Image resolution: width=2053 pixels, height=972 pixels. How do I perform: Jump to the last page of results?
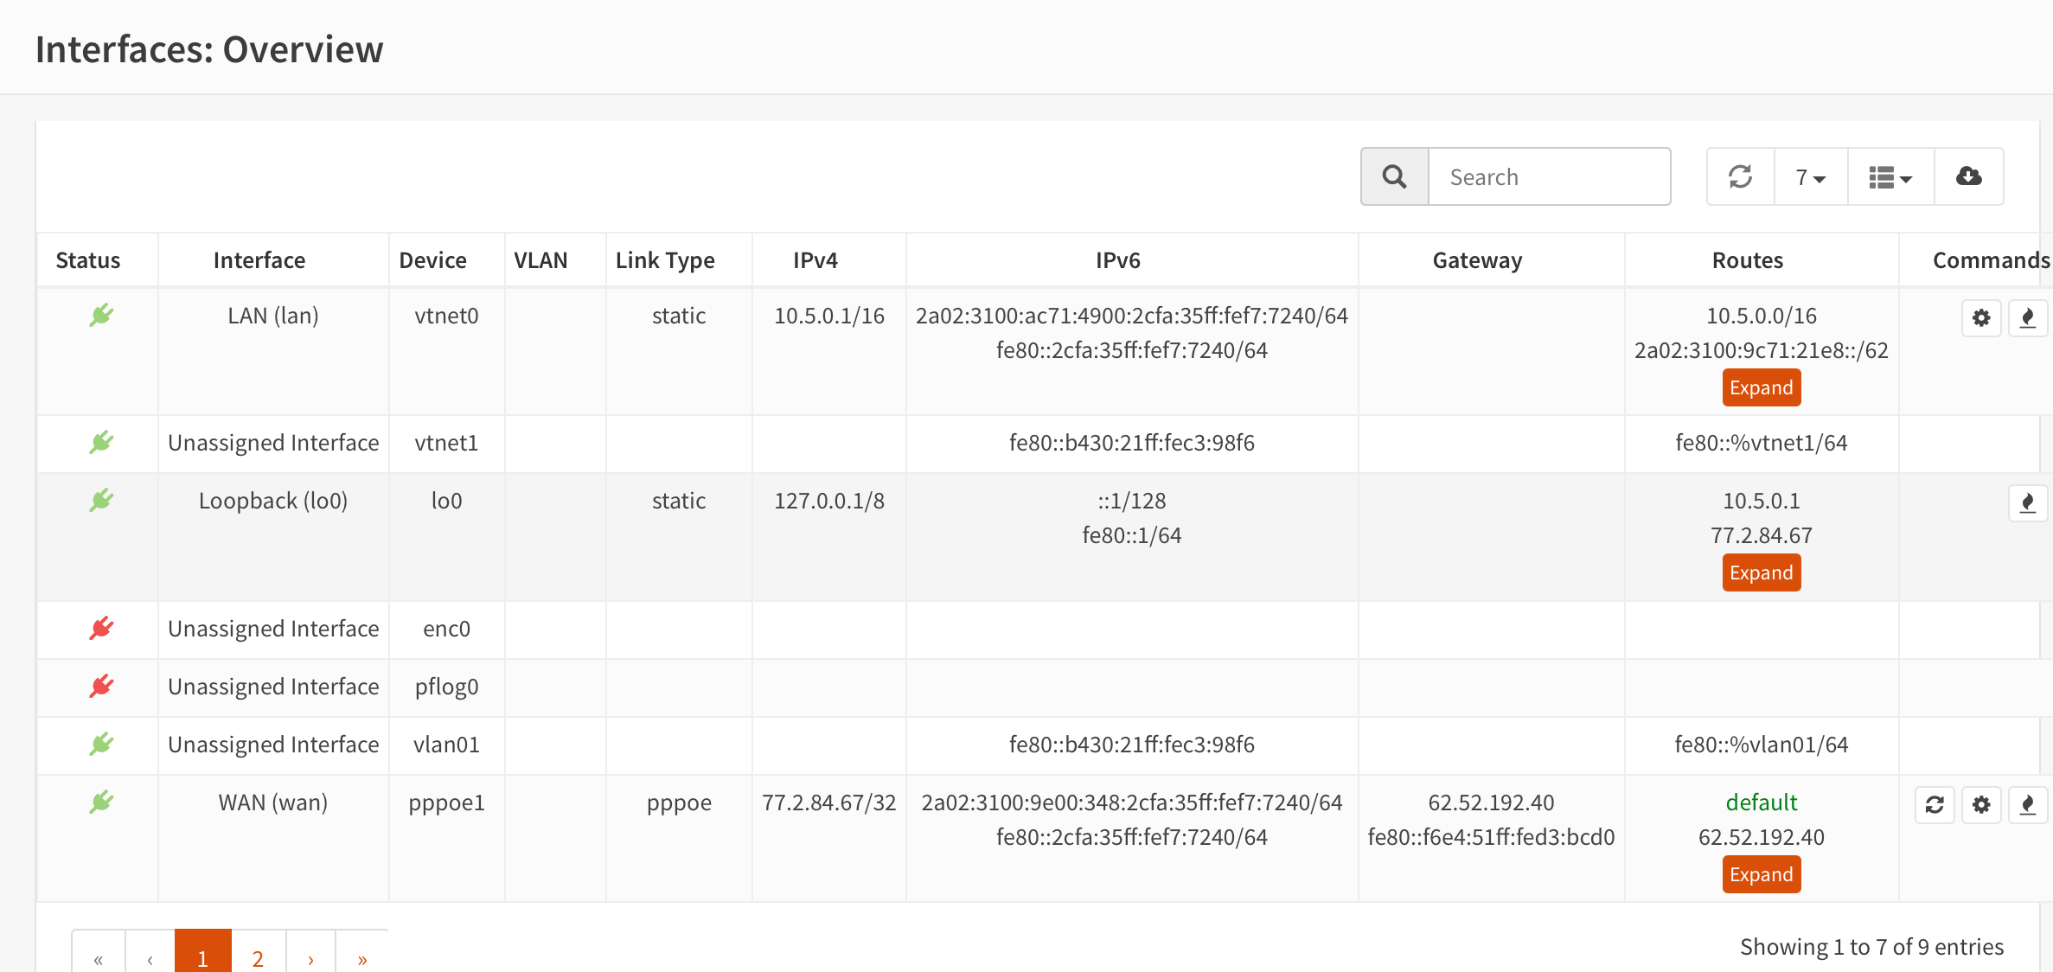coord(362,957)
